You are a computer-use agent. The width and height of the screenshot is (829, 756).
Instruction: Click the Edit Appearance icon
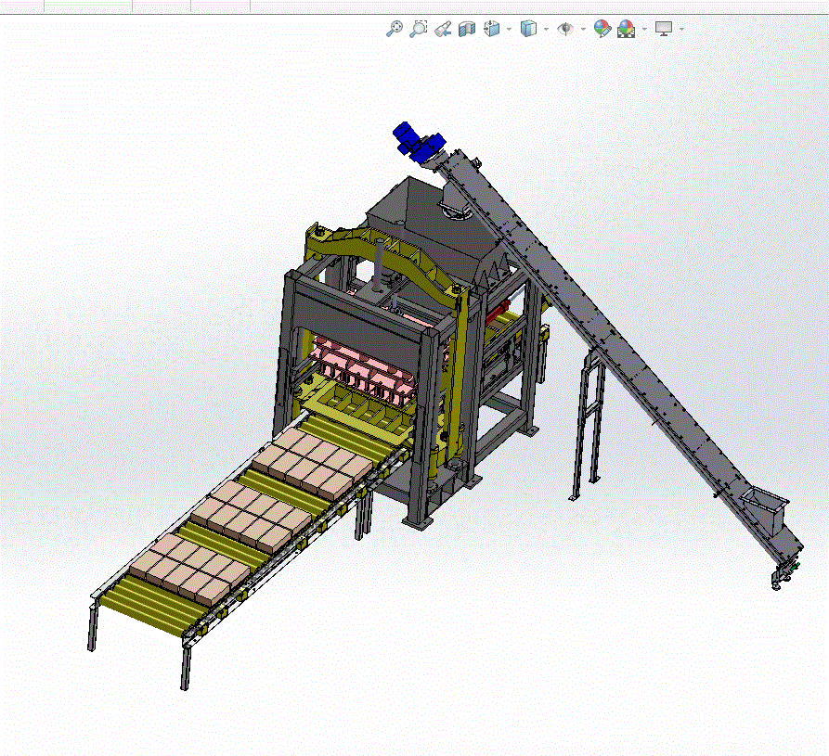click(x=602, y=29)
